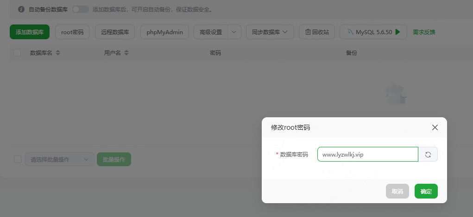Click the green play icon beside MySQL 5.6.50

click(397, 32)
